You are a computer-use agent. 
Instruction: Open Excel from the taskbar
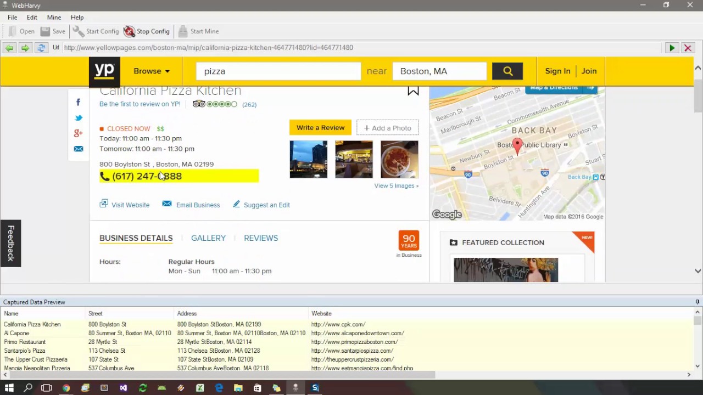pyautogui.click(x=200, y=388)
